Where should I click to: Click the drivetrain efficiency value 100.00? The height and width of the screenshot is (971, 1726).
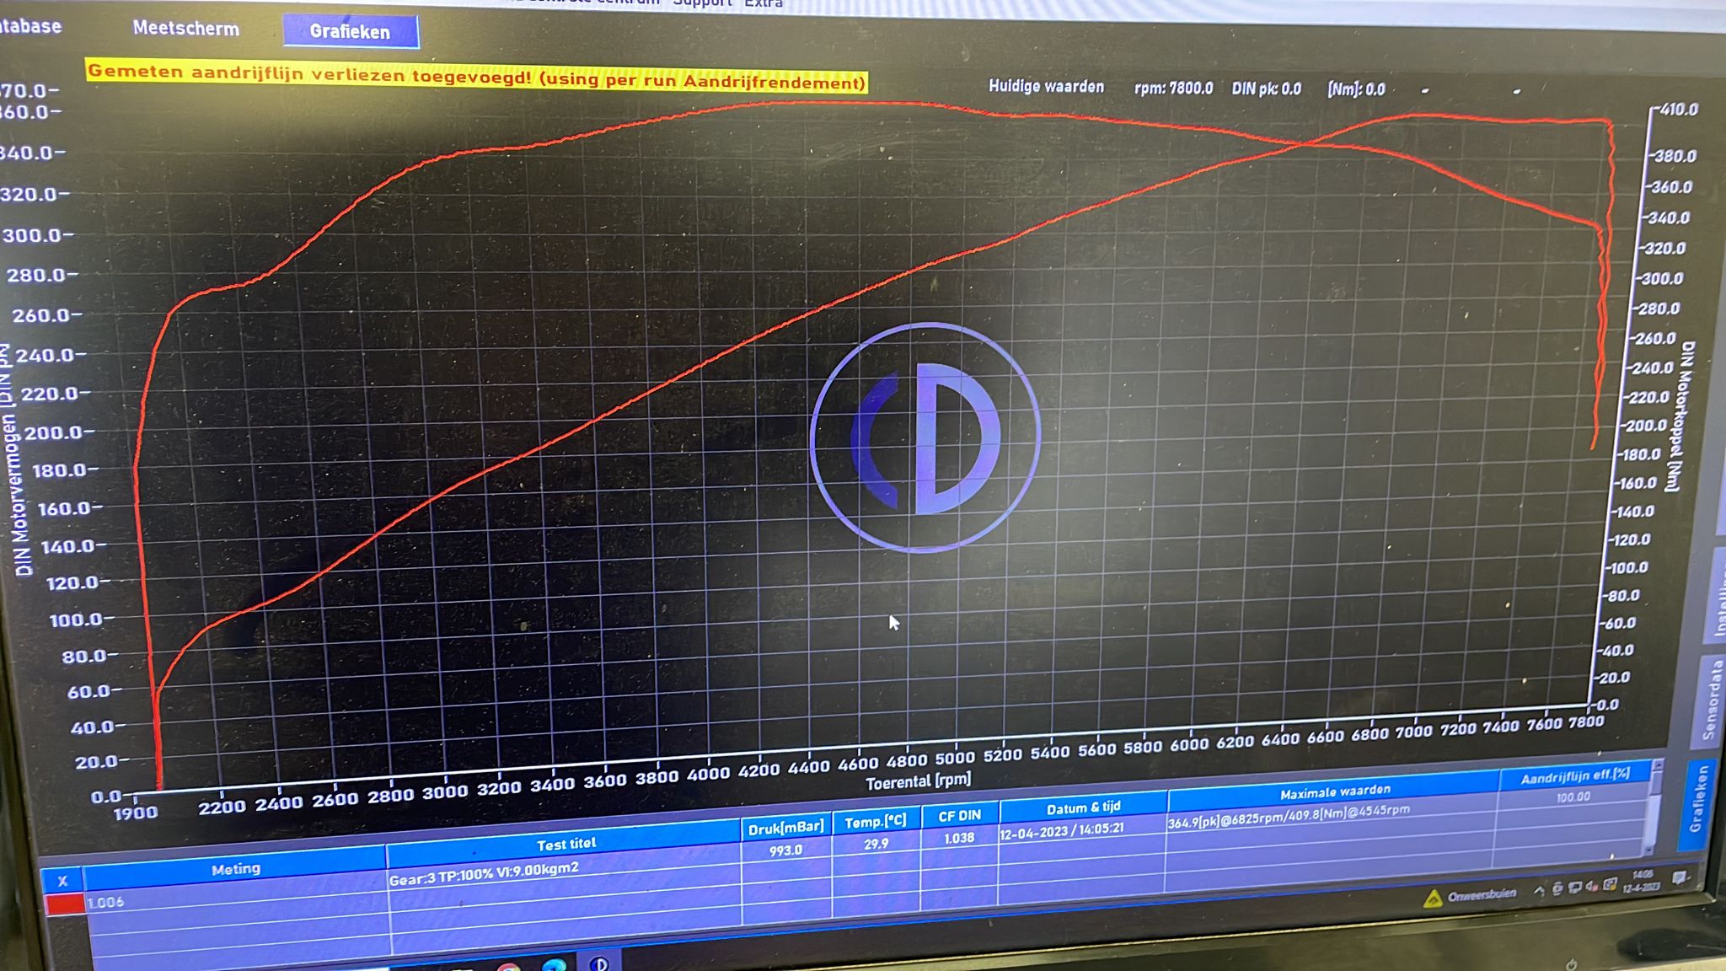(x=1573, y=797)
